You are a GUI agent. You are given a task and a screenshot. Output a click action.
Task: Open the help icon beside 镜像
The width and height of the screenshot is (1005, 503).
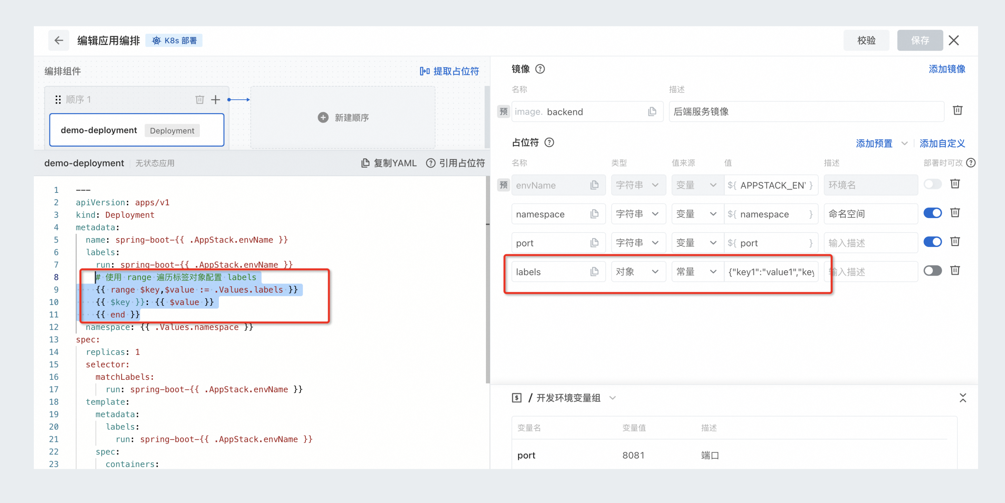[540, 69]
